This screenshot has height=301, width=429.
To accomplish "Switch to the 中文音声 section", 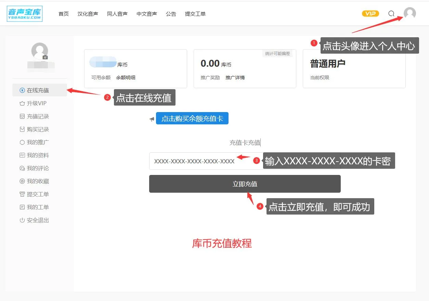I will pos(146,14).
